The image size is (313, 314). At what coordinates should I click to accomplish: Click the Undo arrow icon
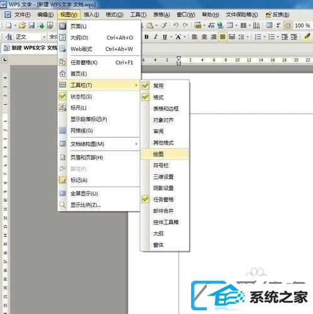coord(176,26)
